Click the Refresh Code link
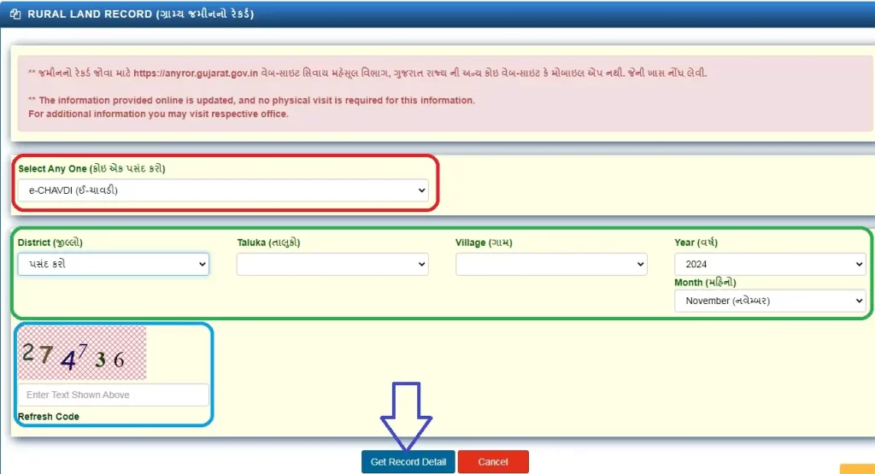 (x=49, y=417)
